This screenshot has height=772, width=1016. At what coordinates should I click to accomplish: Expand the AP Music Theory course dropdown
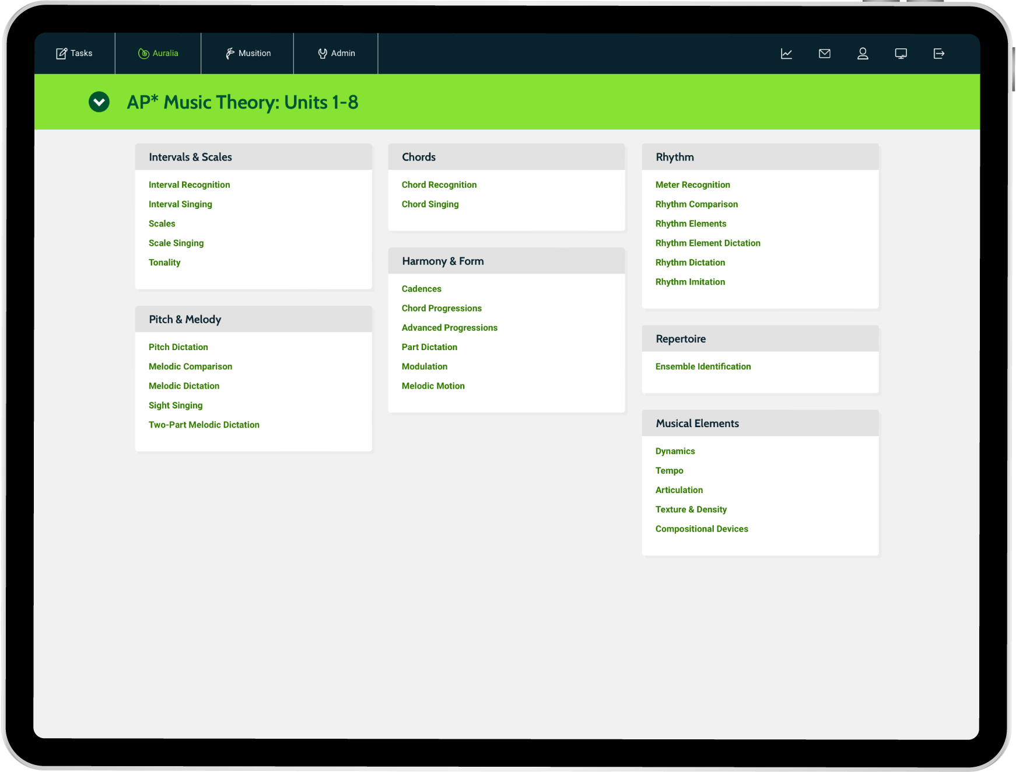tap(99, 102)
